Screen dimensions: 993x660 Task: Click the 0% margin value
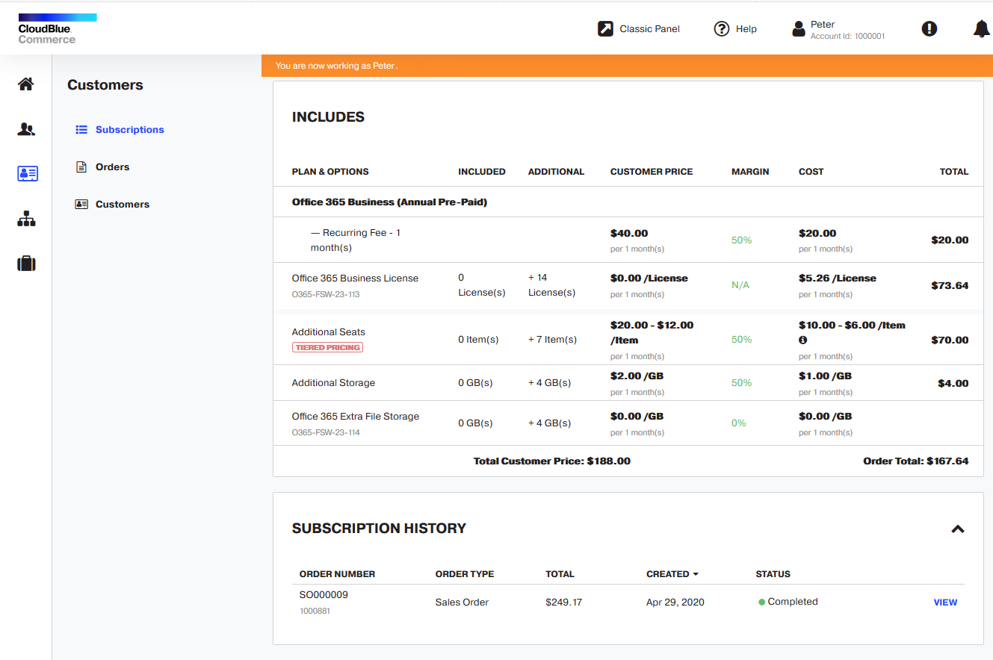pos(738,423)
